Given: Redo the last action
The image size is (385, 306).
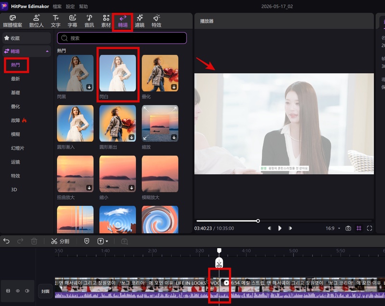Looking at the screenshot, I should pos(20,241).
